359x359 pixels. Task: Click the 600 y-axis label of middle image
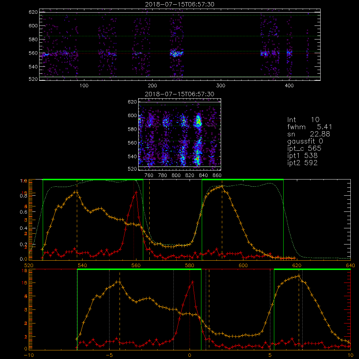[x=132, y=115]
